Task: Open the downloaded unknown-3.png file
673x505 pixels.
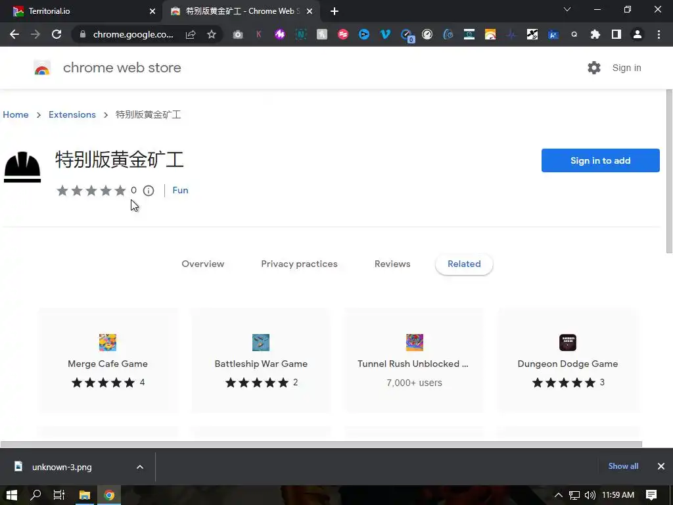Action: click(62, 467)
